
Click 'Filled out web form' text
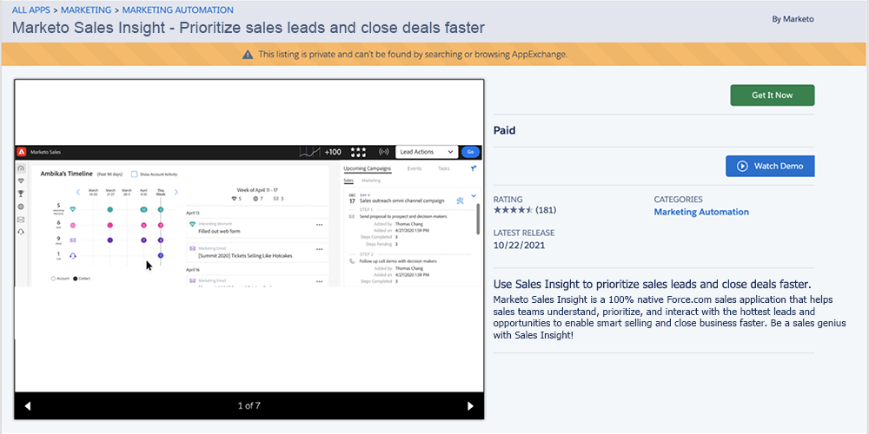pyautogui.click(x=219, y=231)
